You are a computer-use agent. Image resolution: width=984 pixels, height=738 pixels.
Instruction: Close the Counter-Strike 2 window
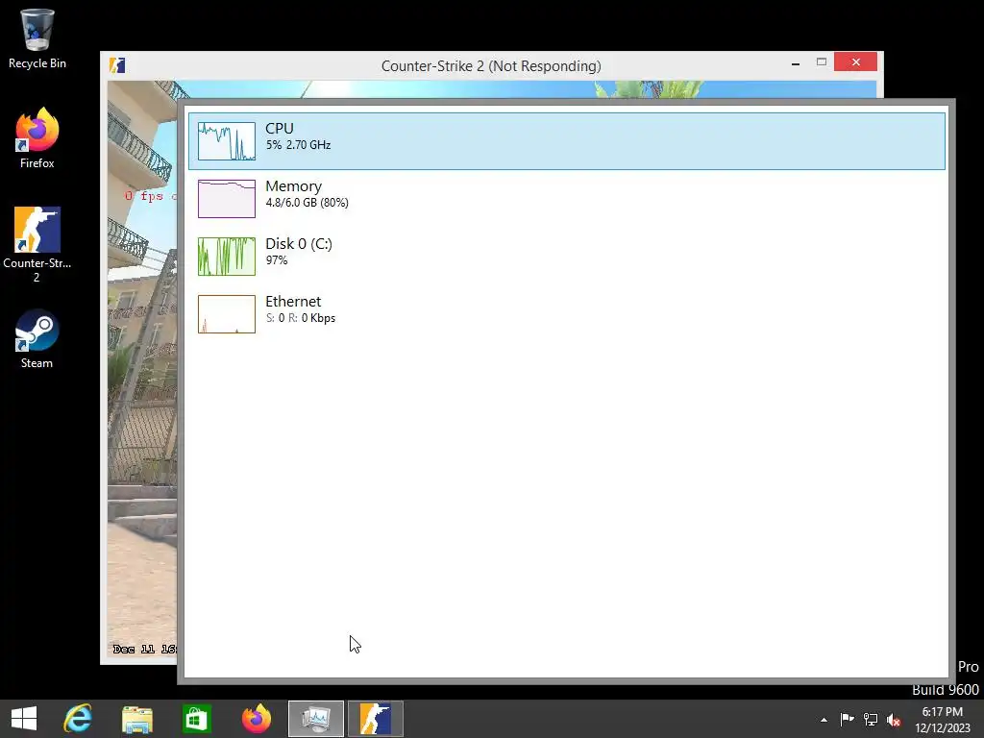[x=856, y=61]
